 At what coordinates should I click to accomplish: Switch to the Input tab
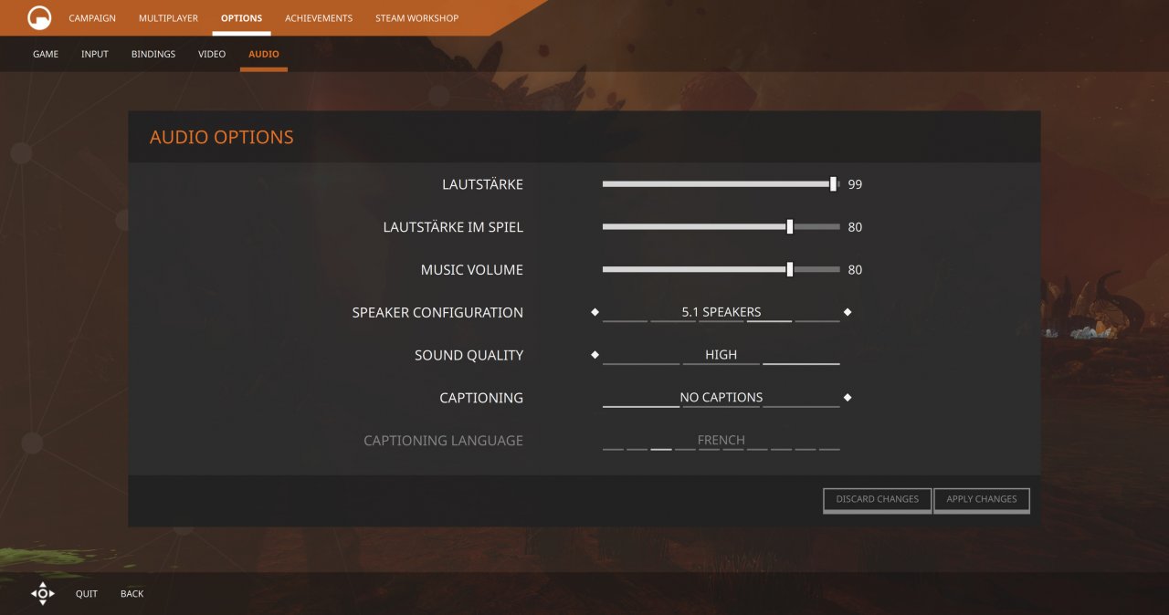pos(95,54)
